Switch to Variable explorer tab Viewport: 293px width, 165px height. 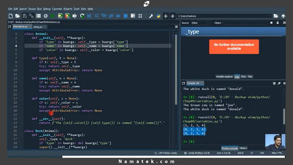point(224,77)
